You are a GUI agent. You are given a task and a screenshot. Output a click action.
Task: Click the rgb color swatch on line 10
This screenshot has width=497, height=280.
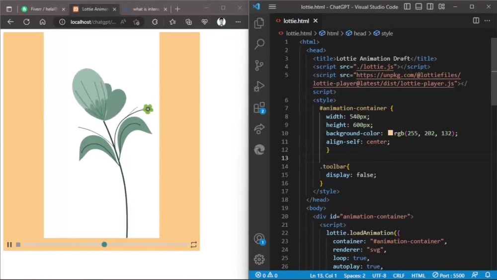390,133
